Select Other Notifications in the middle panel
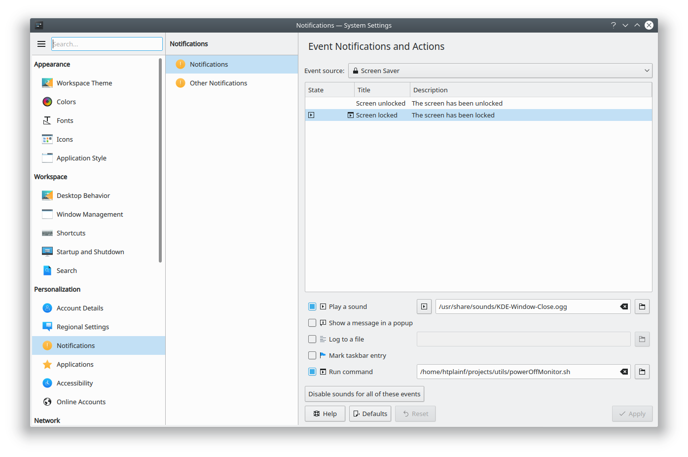 tap(232, 83)
